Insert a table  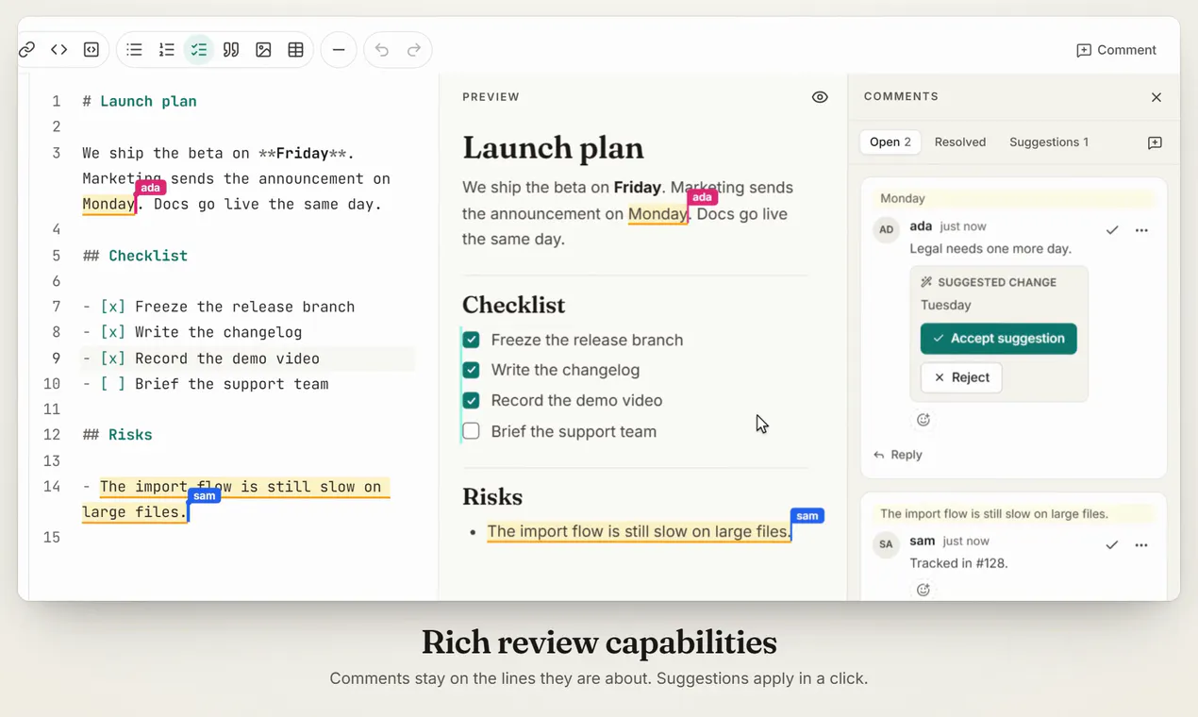tap(295, 50)
